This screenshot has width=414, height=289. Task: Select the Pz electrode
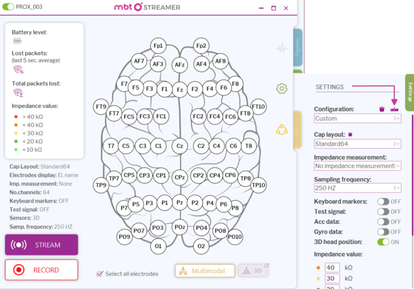[179, 202]
